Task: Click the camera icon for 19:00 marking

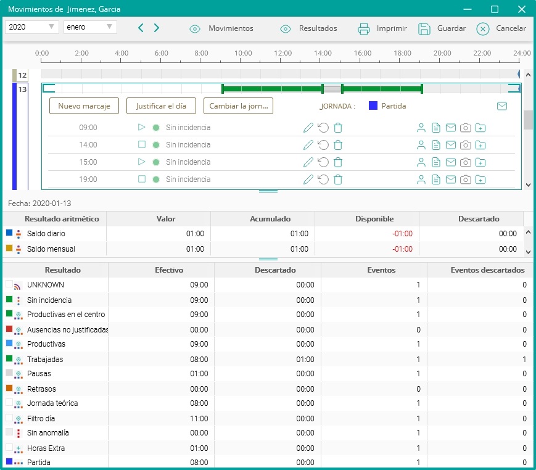Action: point(466,179)
